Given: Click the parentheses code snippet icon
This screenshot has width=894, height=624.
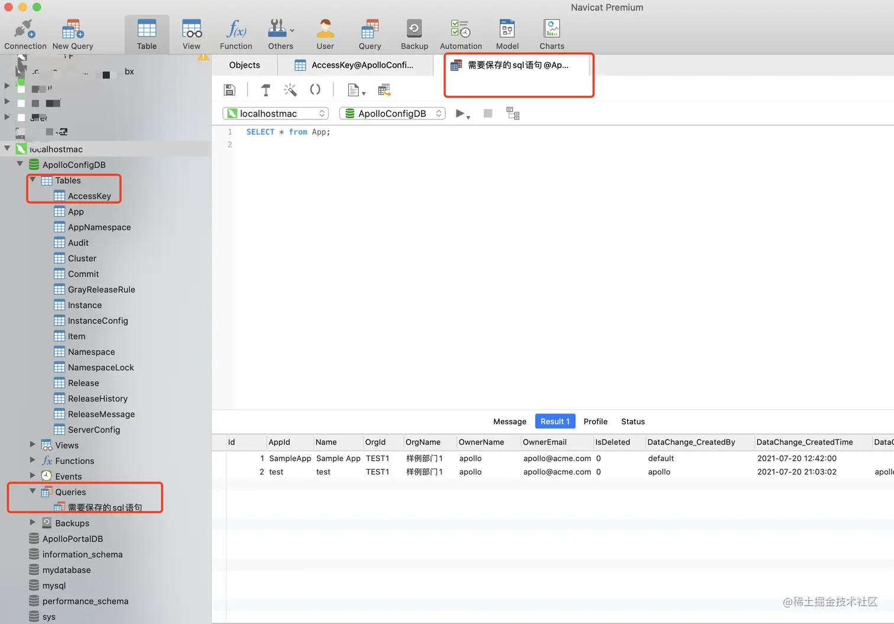Looking at the screenshot, I should coord(315,90).
